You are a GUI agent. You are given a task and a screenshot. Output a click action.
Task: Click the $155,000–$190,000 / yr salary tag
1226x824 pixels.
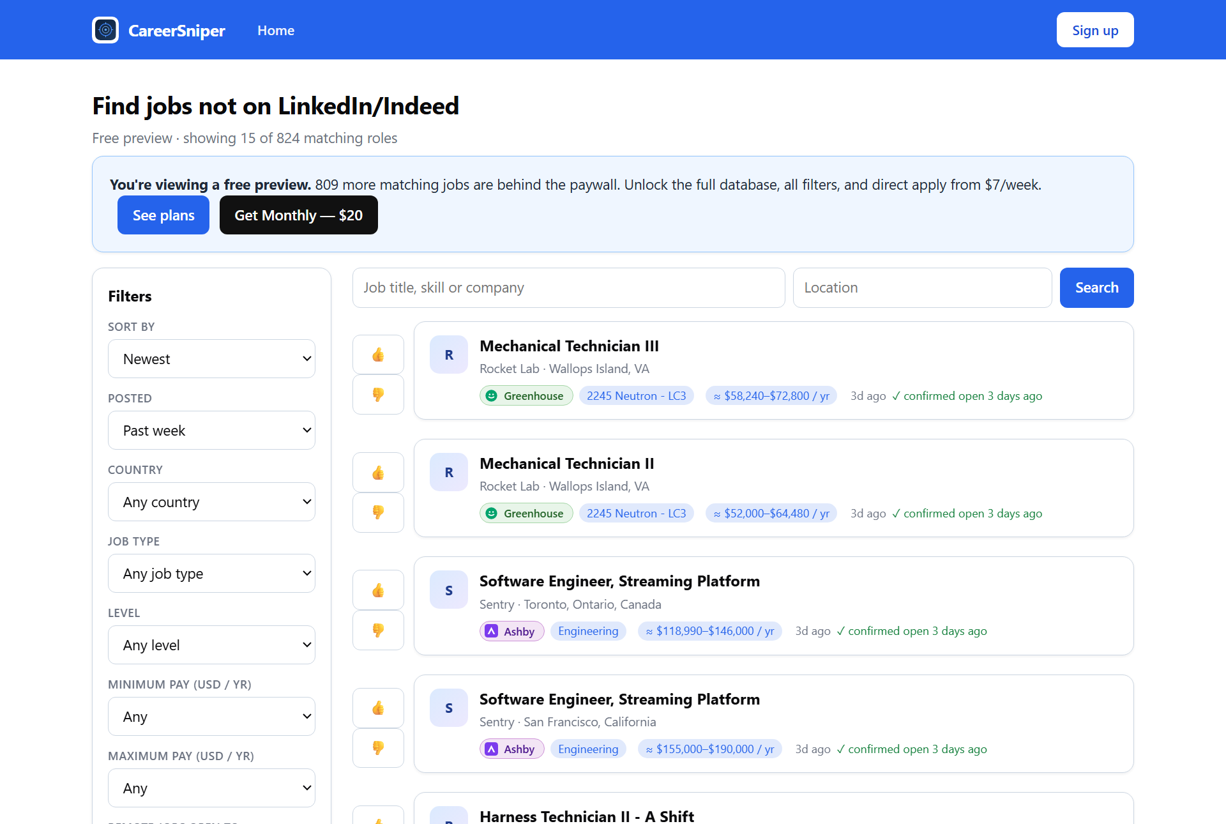709,749
